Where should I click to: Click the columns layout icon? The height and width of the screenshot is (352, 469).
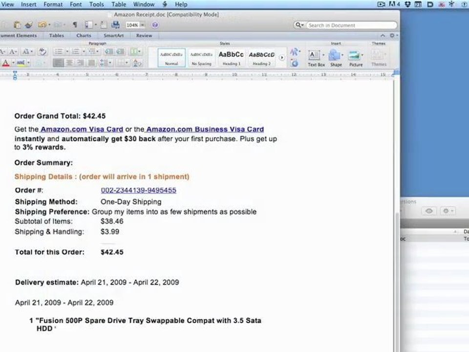pyautogui.click(x=135, y=51)
